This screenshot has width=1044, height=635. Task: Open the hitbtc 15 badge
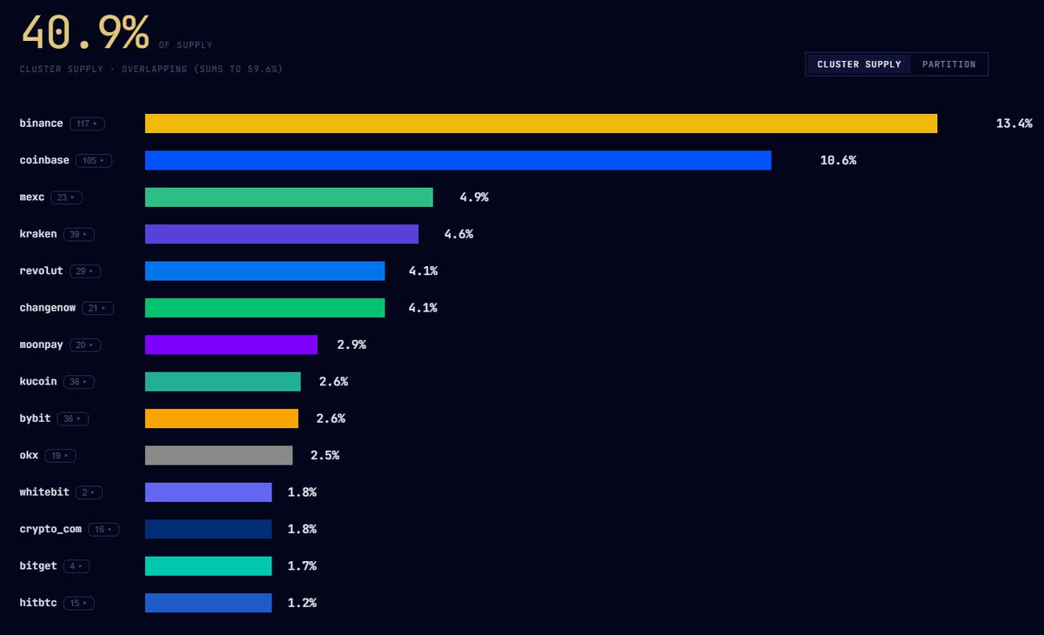click(x=78, y=603)
